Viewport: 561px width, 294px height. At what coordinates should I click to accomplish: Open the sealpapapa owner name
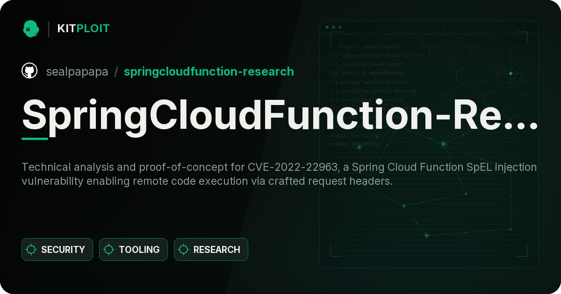[77, 71]
